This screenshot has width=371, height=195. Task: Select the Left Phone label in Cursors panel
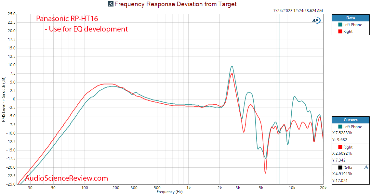(x=352, y=127)
